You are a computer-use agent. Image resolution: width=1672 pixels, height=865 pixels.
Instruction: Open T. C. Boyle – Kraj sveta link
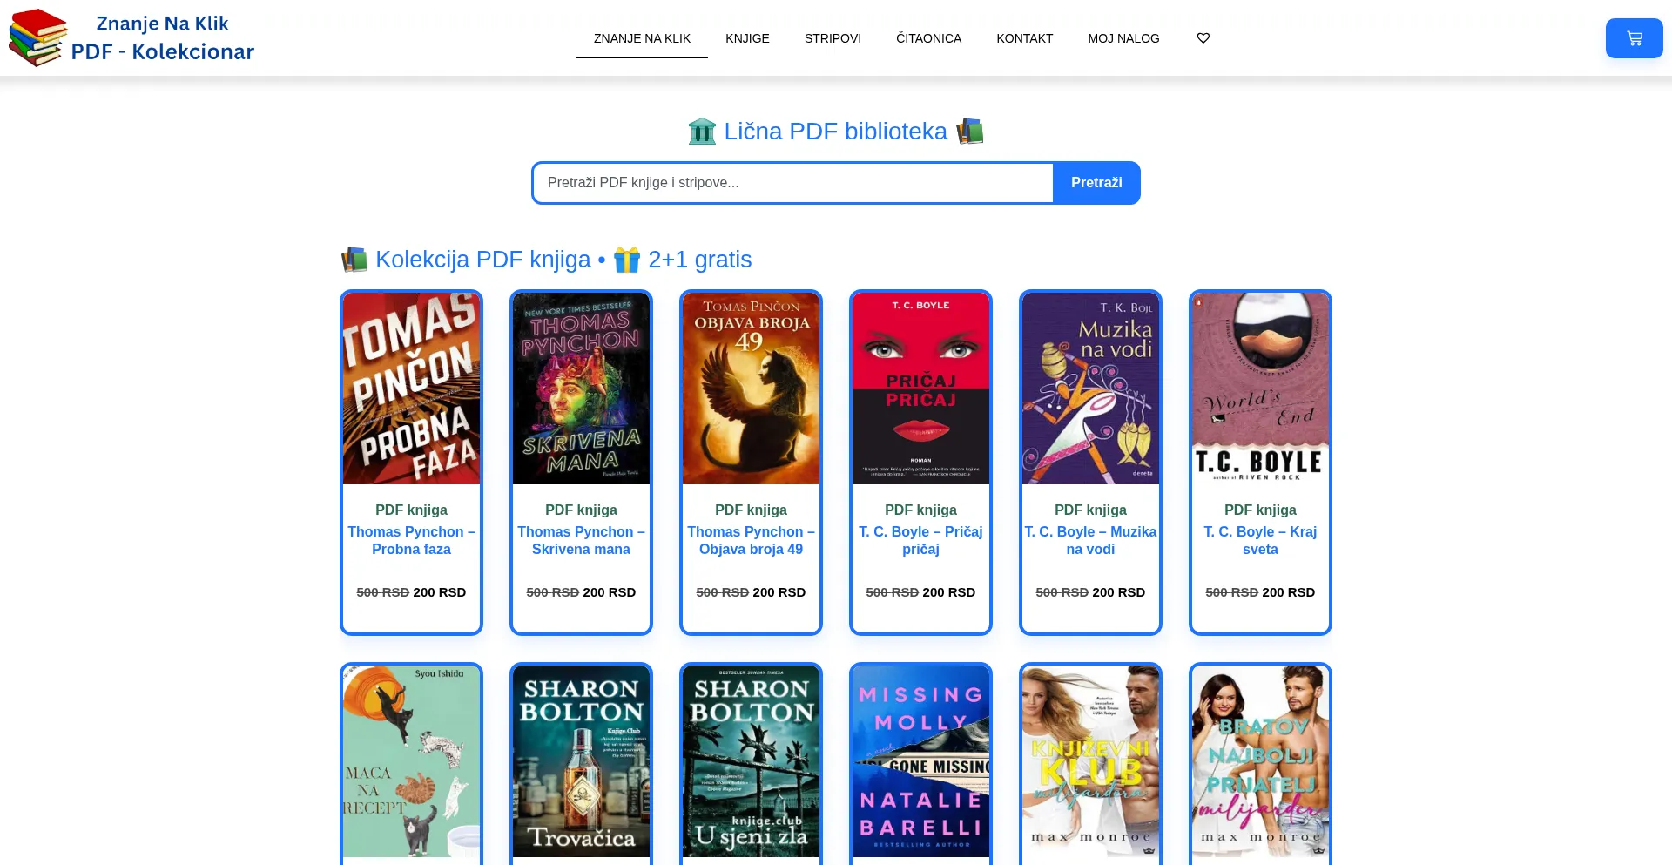tap(1260, 540)
